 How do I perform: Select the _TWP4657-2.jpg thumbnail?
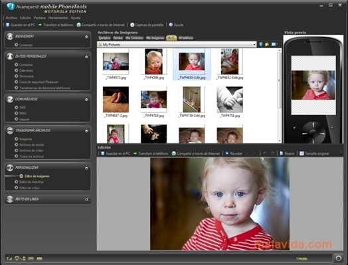[x=116, y=100]
